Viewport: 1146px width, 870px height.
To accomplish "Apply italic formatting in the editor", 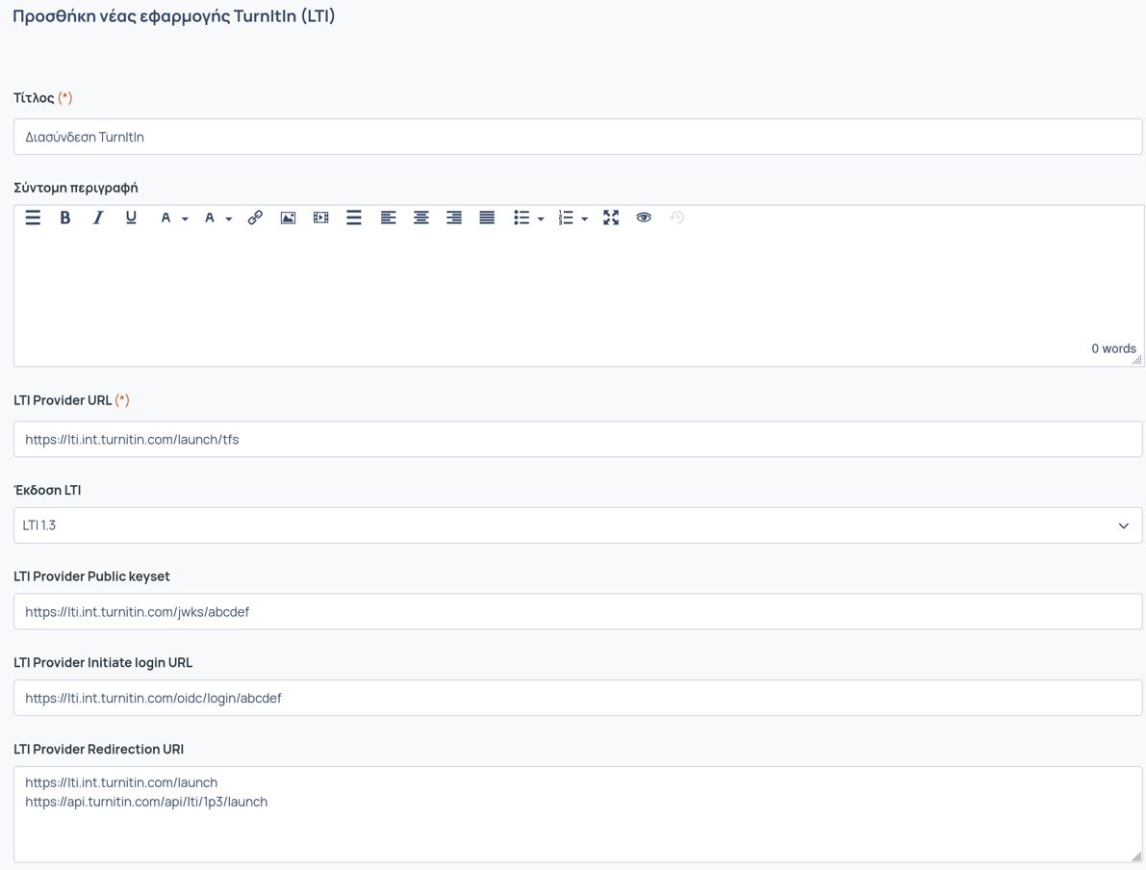I will [x=97, y=218].
